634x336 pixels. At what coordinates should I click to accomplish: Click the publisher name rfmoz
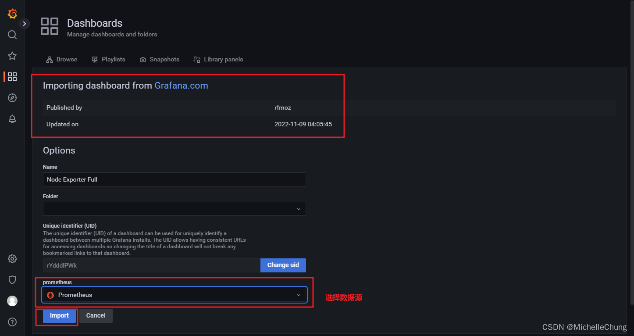click(x=283, y=107)
